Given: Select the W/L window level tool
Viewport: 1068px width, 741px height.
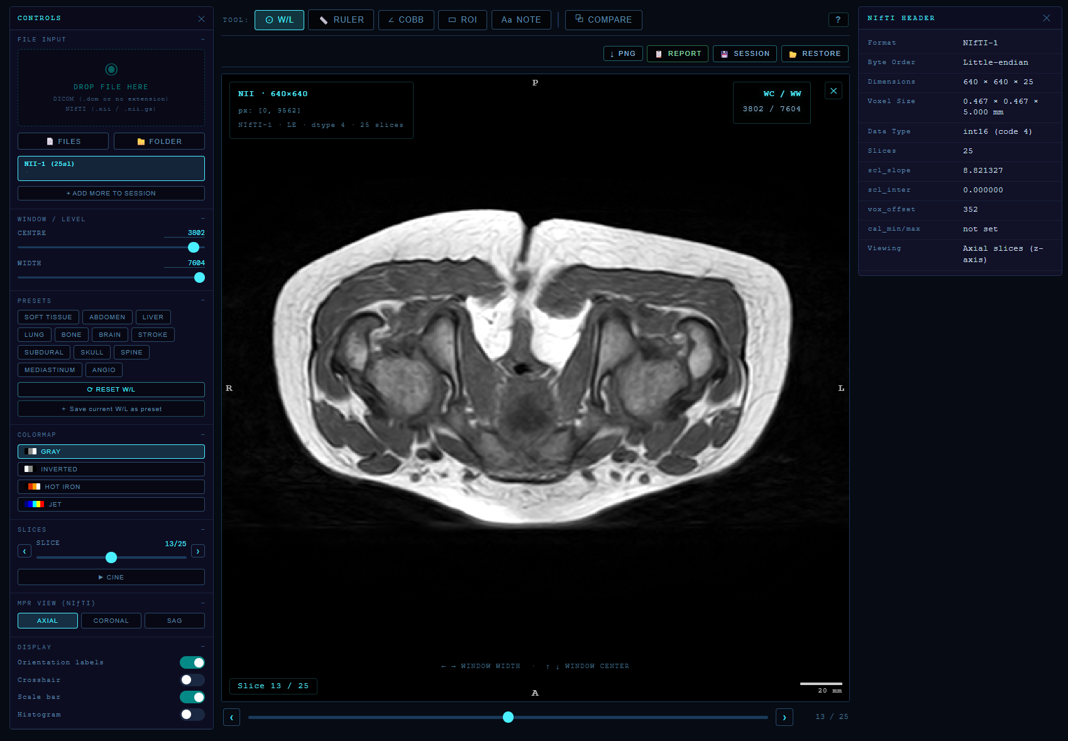Looking at the screenshot, I should click(279, 20).
